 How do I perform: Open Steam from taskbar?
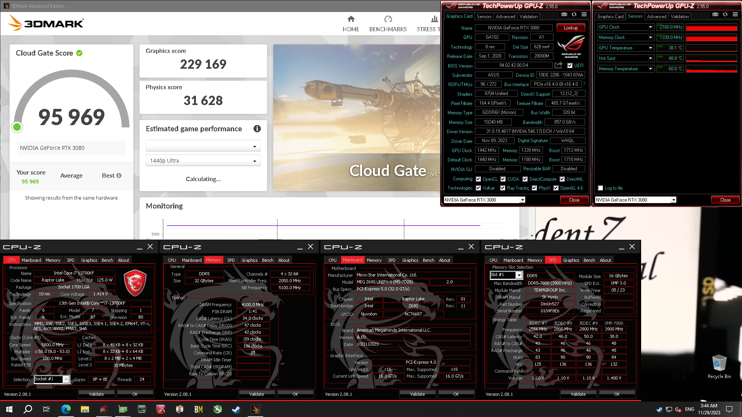pyautogui.click(x=236, y=409)
